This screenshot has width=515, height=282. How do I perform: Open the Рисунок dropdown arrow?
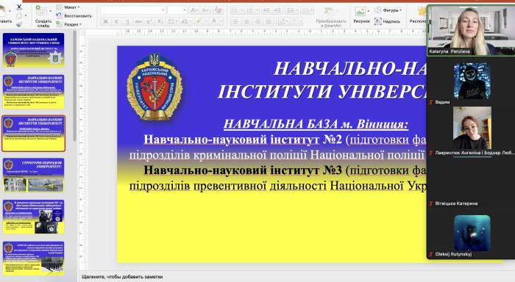368,11
